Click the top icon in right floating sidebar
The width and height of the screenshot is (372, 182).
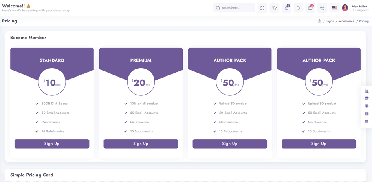367,91
